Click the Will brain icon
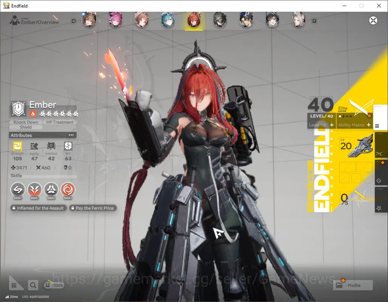 68,146
